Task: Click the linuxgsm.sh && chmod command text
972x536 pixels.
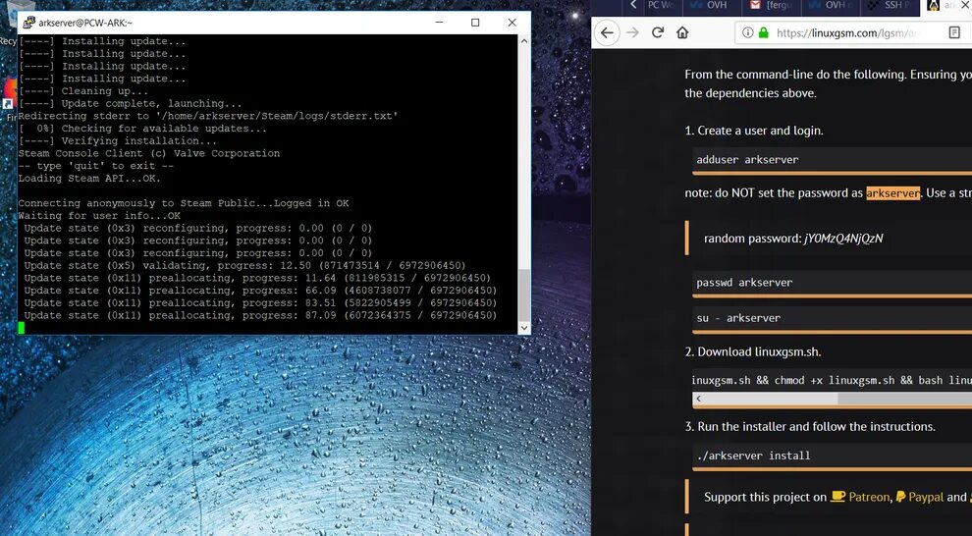Action: coord(832,381)
